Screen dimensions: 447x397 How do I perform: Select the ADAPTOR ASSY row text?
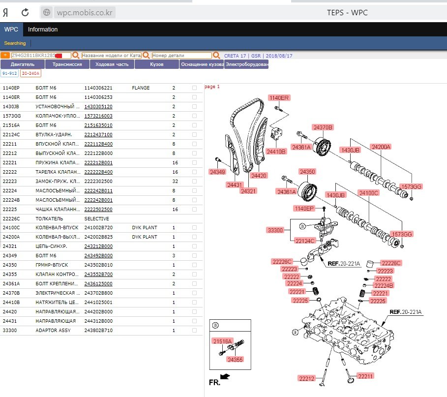pos(53,330)
